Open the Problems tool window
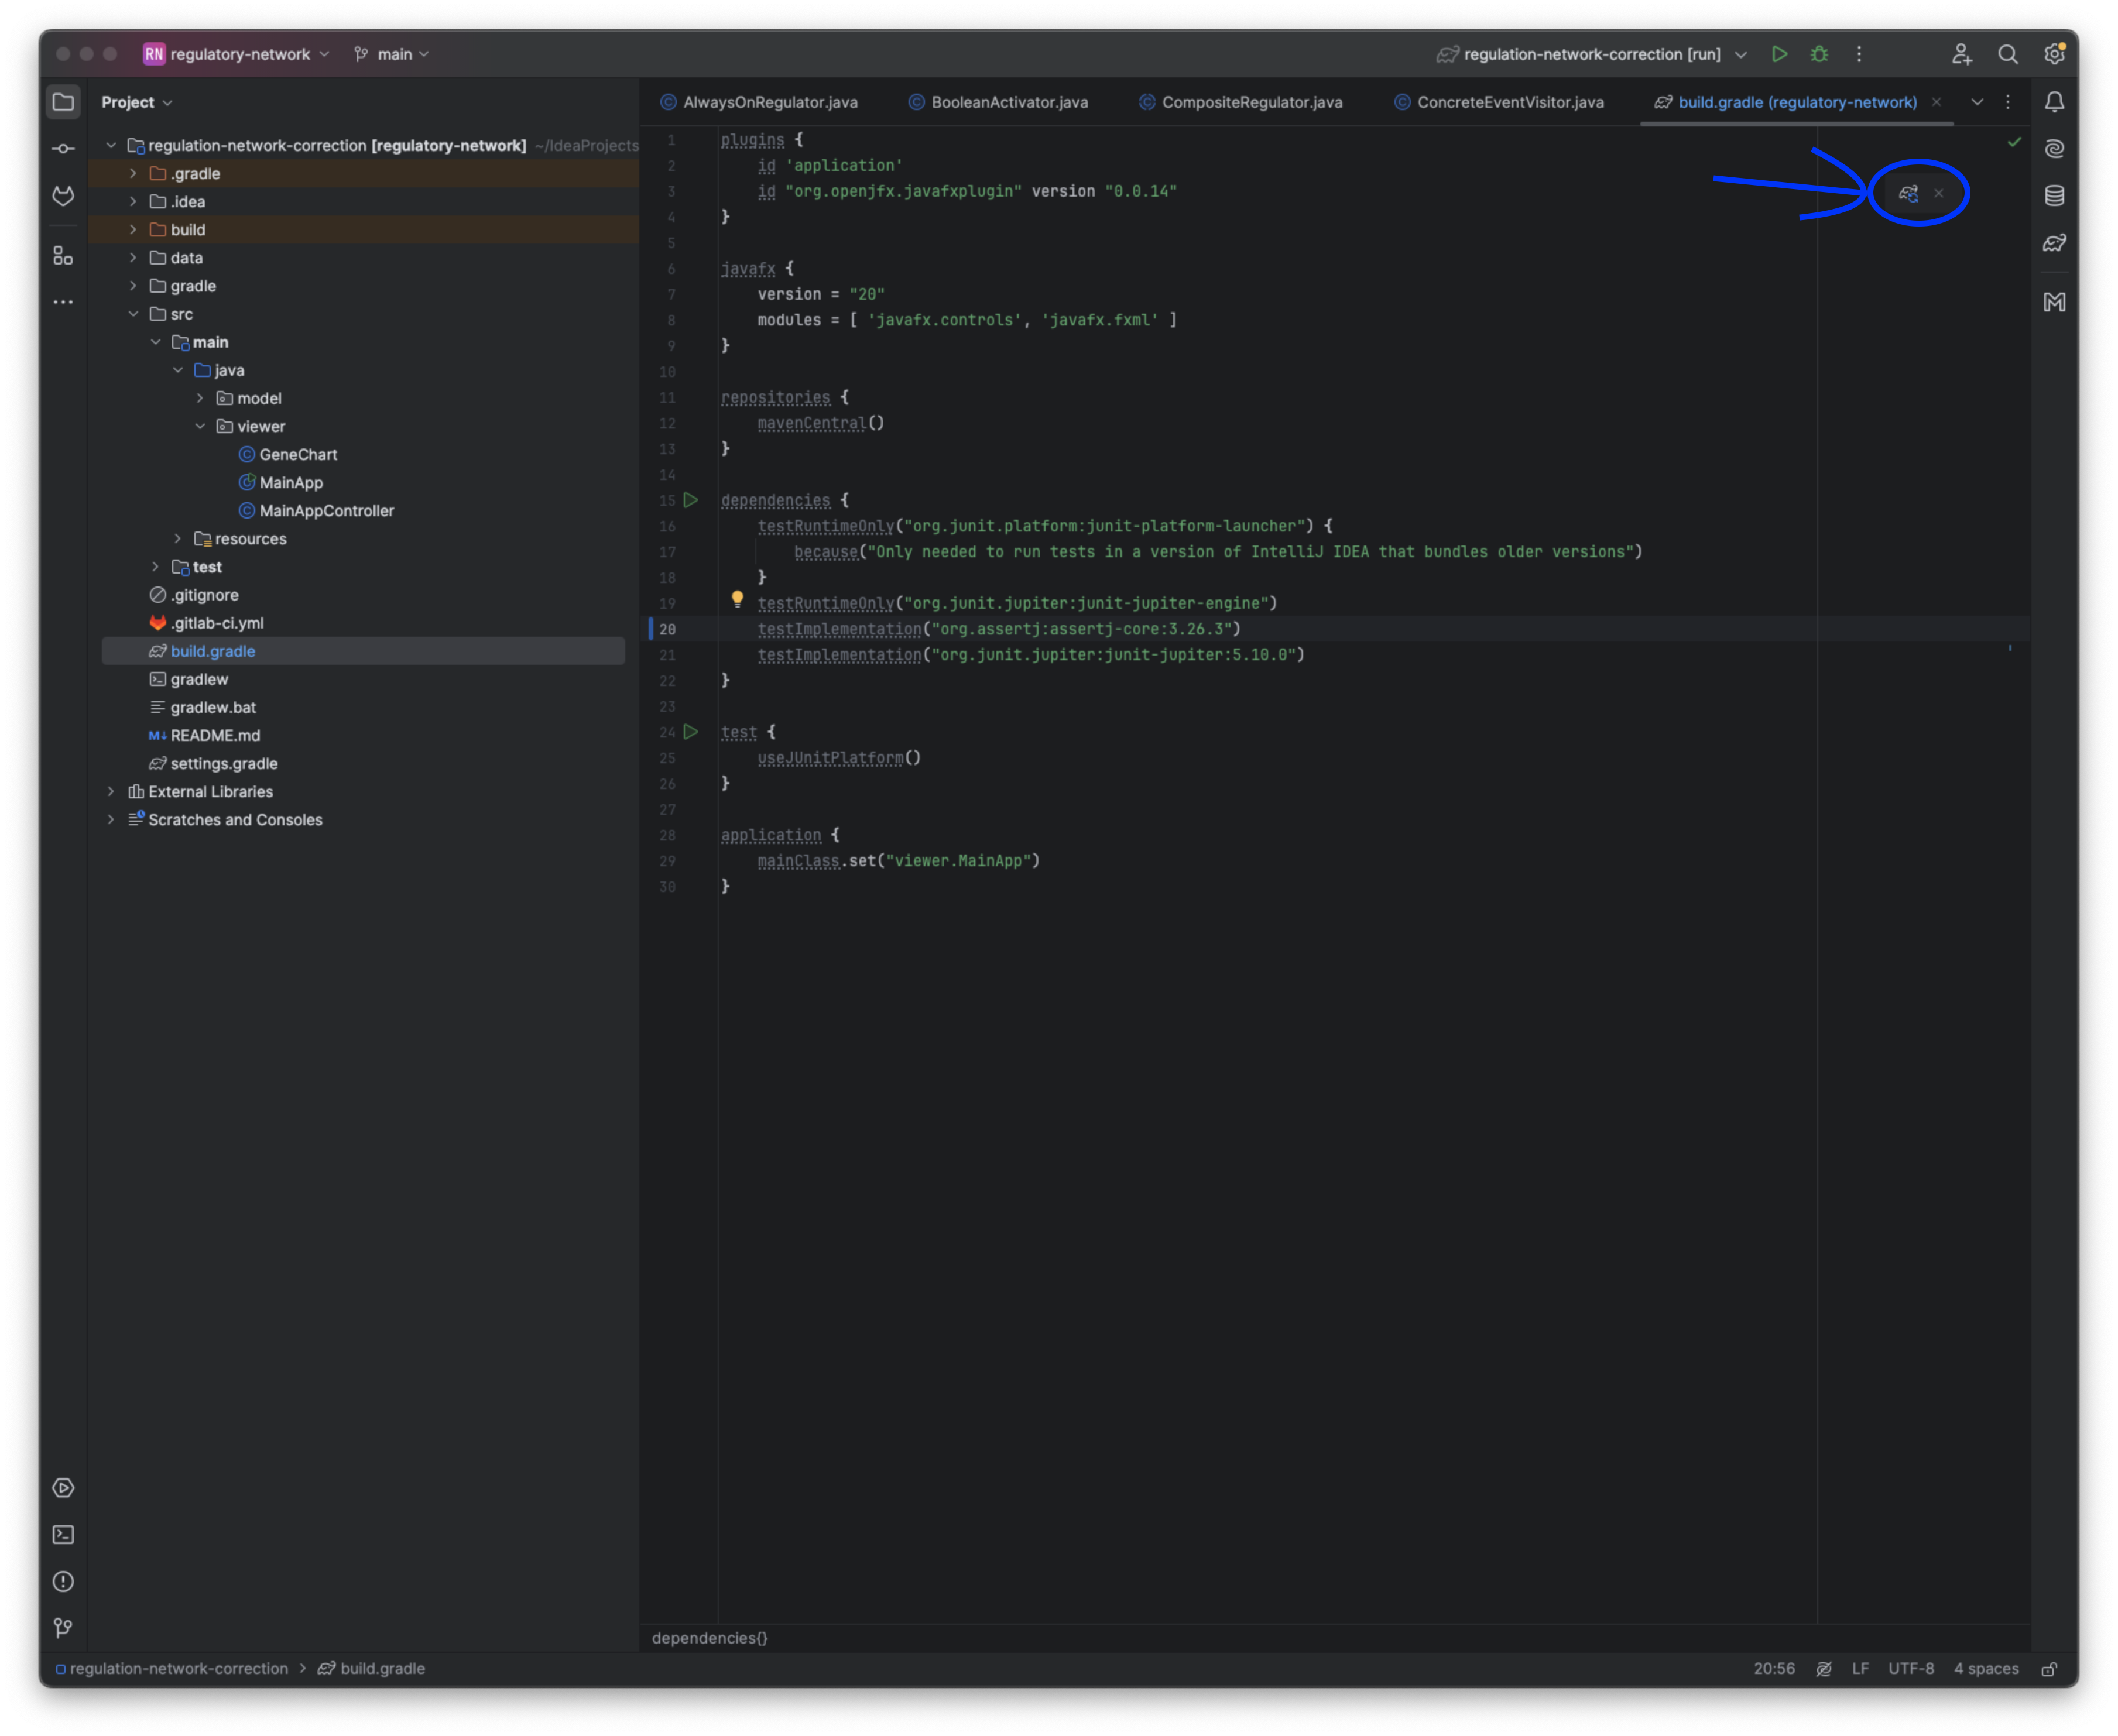 (x=63, y=1582)
